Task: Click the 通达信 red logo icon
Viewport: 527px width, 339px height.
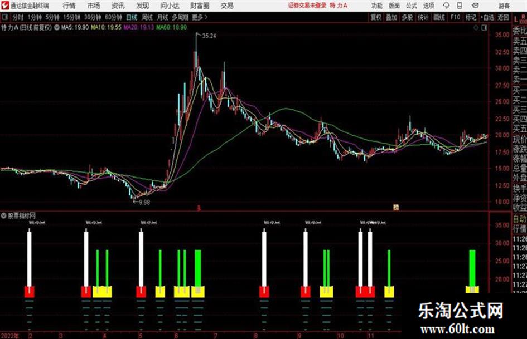Action: (x=4, y=6)
